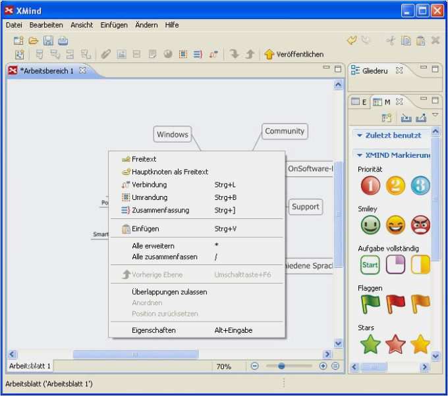Switch to the Gliederung tab
The height and width of the screenshot is (396, 448).
pyautogui.click(x=374, y=70)
